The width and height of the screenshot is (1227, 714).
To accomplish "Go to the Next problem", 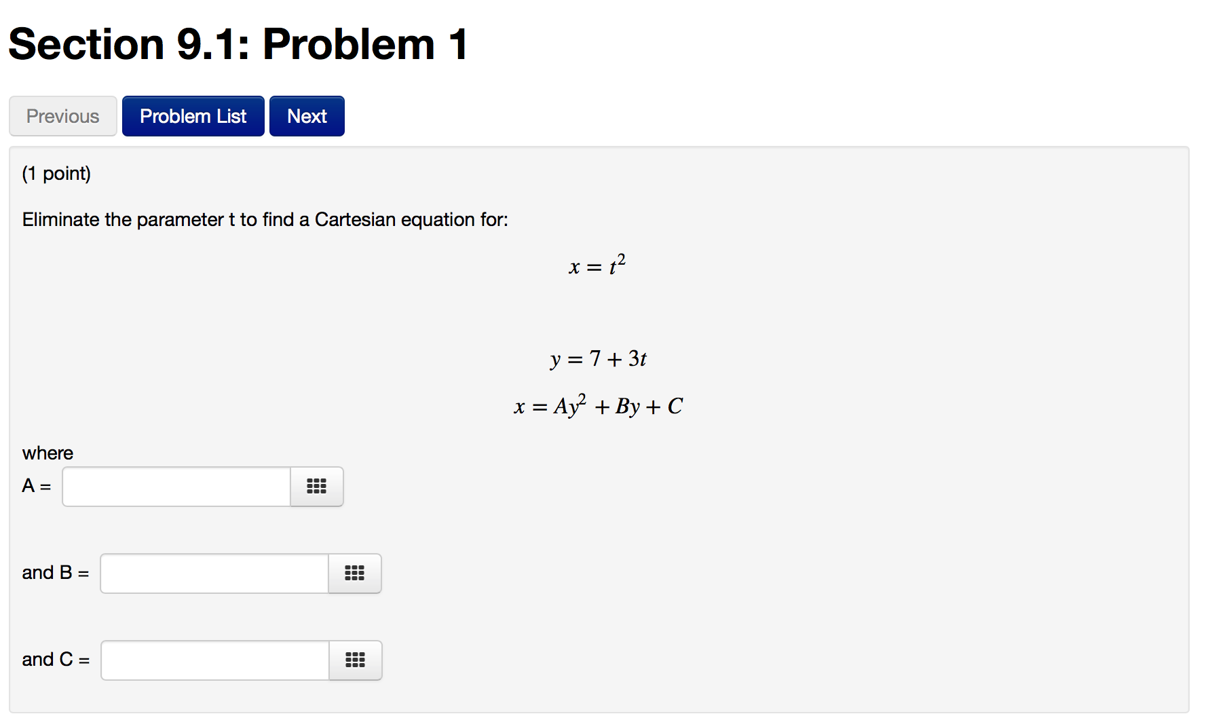I will [307, 116].
